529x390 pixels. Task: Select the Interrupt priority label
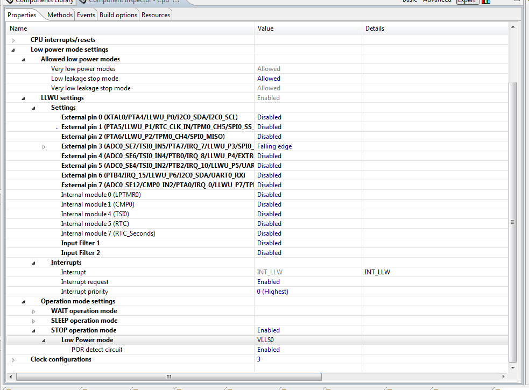tap(84, 292)
